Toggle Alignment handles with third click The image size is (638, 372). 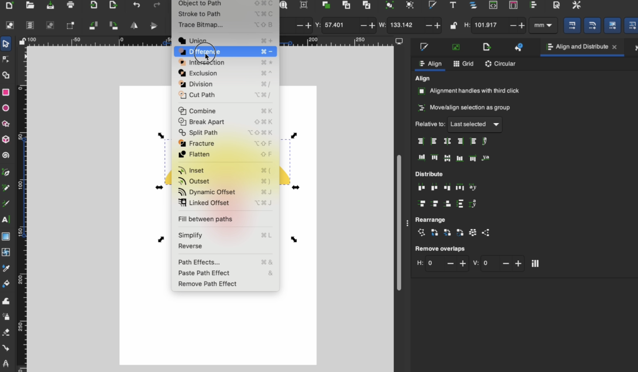click(x=422, y=90)
